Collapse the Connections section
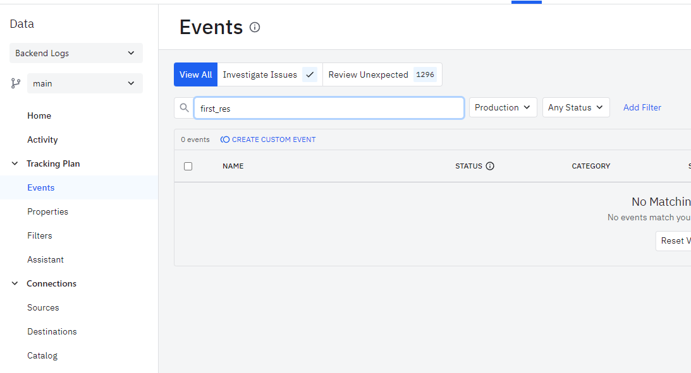Viewport: 691px width, 373px height. coord(15,284)
